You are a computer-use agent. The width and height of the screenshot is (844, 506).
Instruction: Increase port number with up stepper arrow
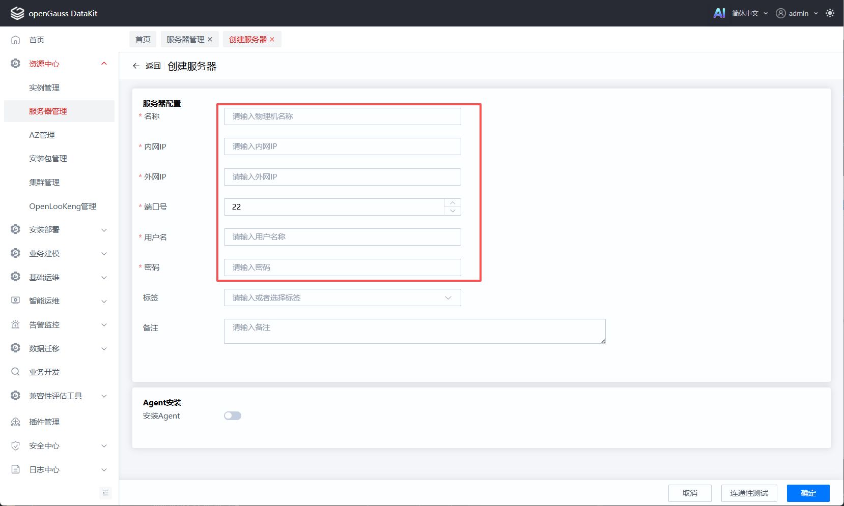pos(453,203)
